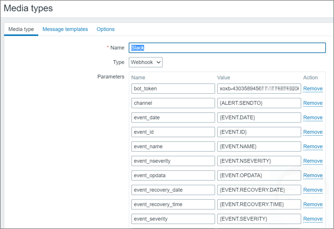Remove the bot_token parameter
Viewport: 334px width, 229px height.
(312, 88)
